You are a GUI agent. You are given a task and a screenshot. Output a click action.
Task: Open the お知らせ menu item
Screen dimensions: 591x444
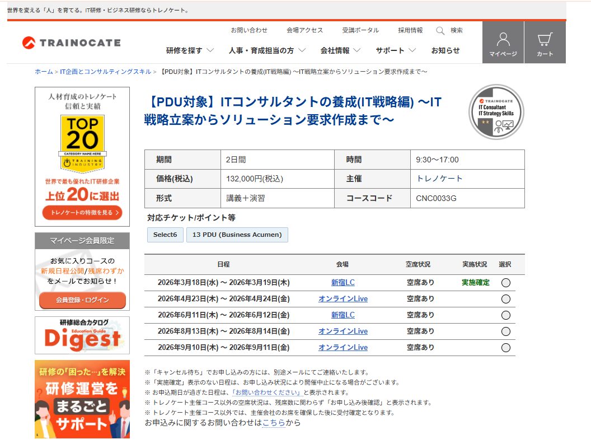click(x=445, y=50)
